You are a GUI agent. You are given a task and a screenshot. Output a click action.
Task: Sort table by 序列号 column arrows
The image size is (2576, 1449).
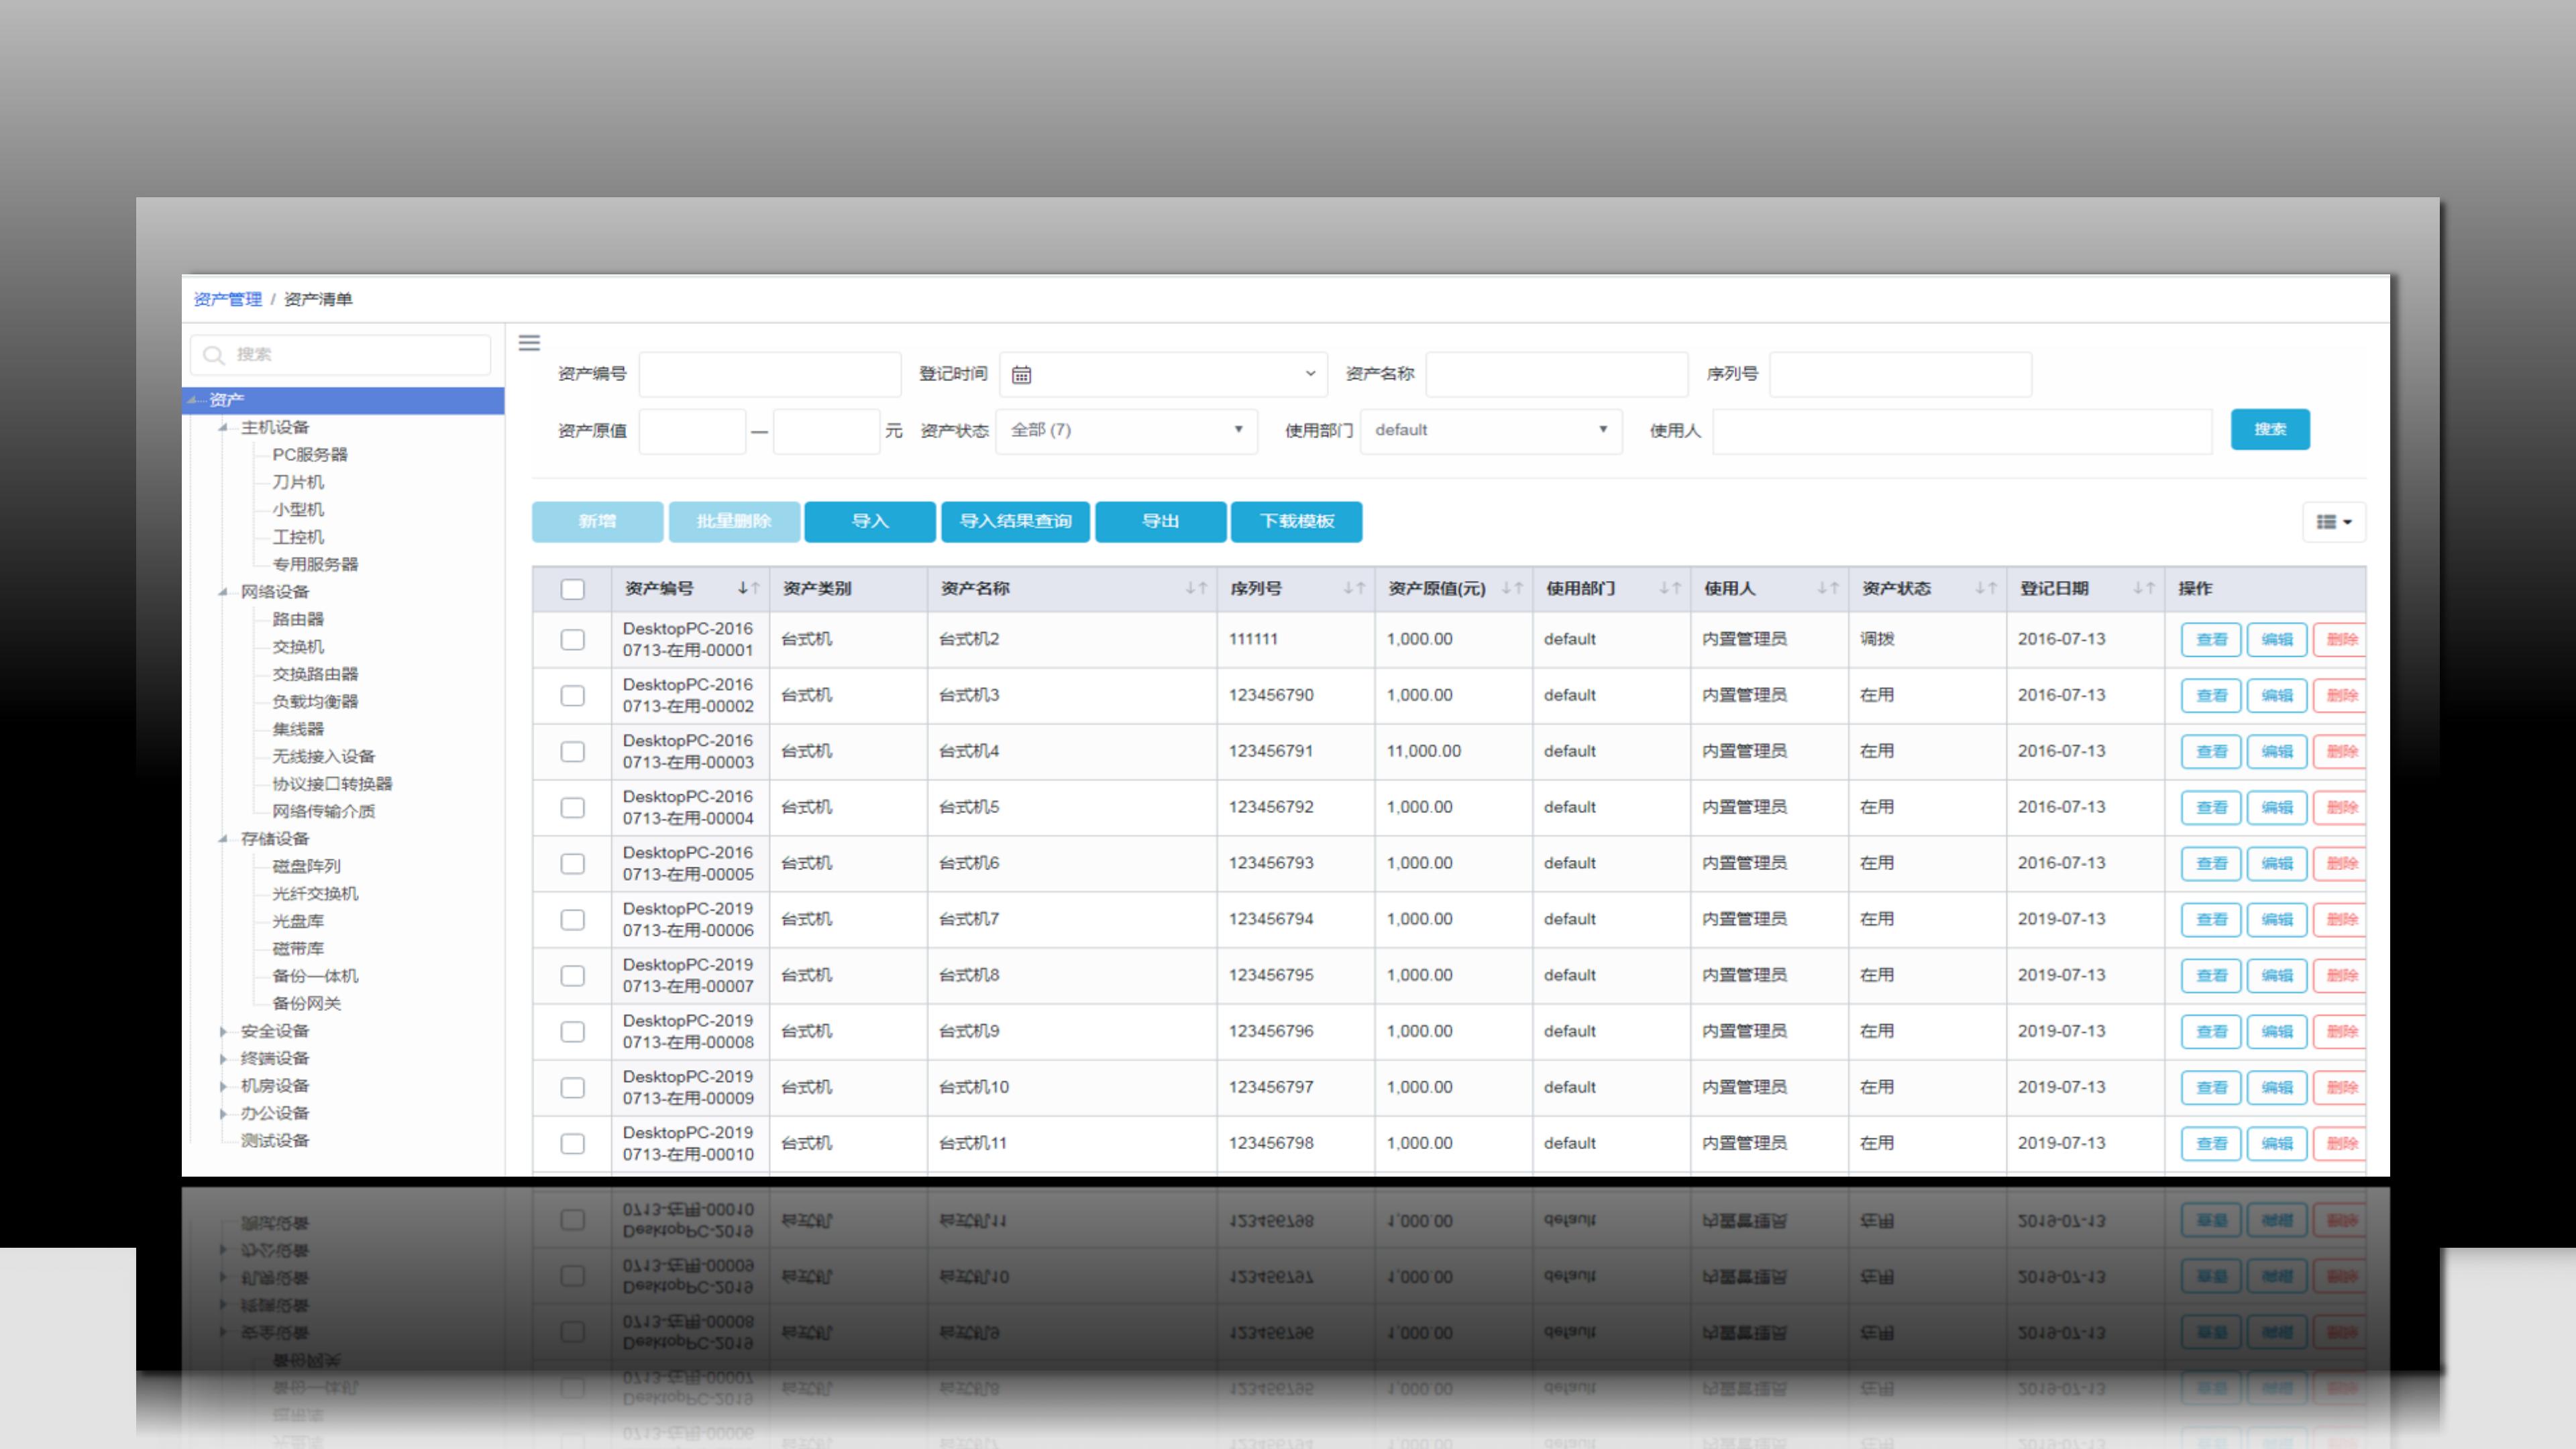point(1354,589)
